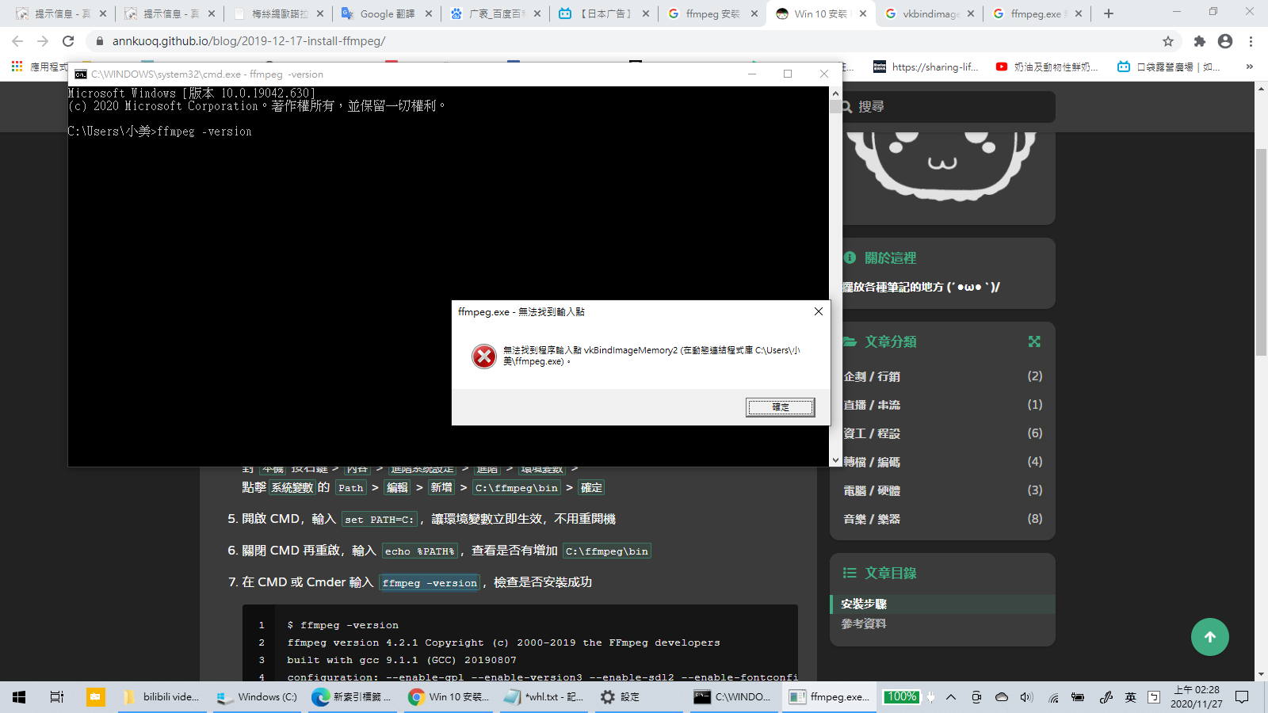Open the Chrome three-dot menu
This screenshot has height=713, width=1268.
point(1251,41)
